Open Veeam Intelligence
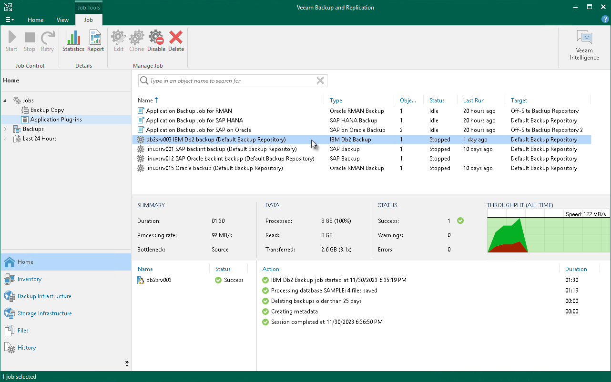 584,46
